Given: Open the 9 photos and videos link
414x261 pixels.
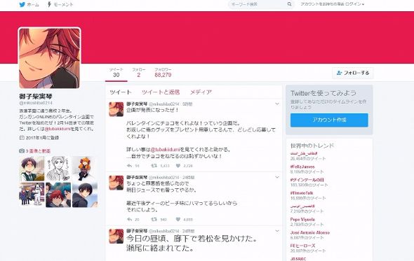Looking at the screenshot, I should click(38, 151).
